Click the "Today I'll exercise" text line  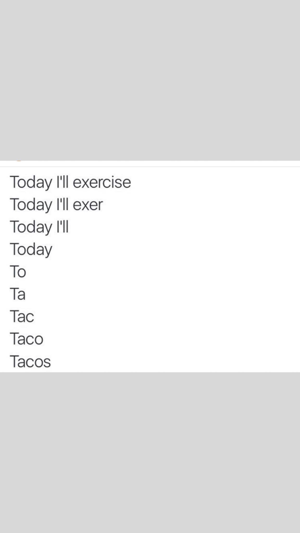point(70,182)
